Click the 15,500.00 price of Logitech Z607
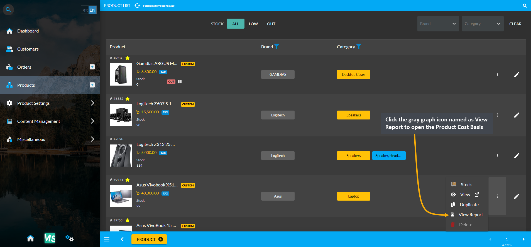Viewport: 531px width, 247px height. point(148,112)
